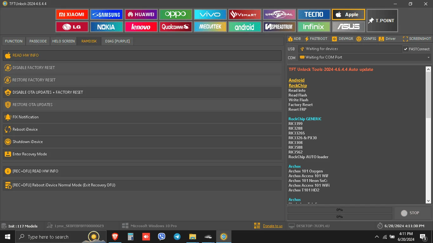Switch to the FUNCTION tab
The image size is (433, 243).
tap(14, 41)
